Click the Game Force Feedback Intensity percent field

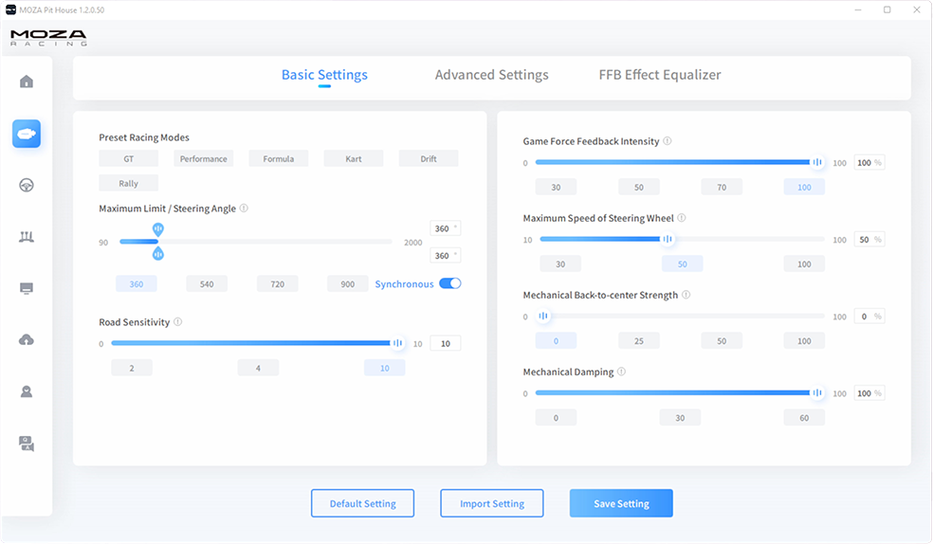[864, 163]
